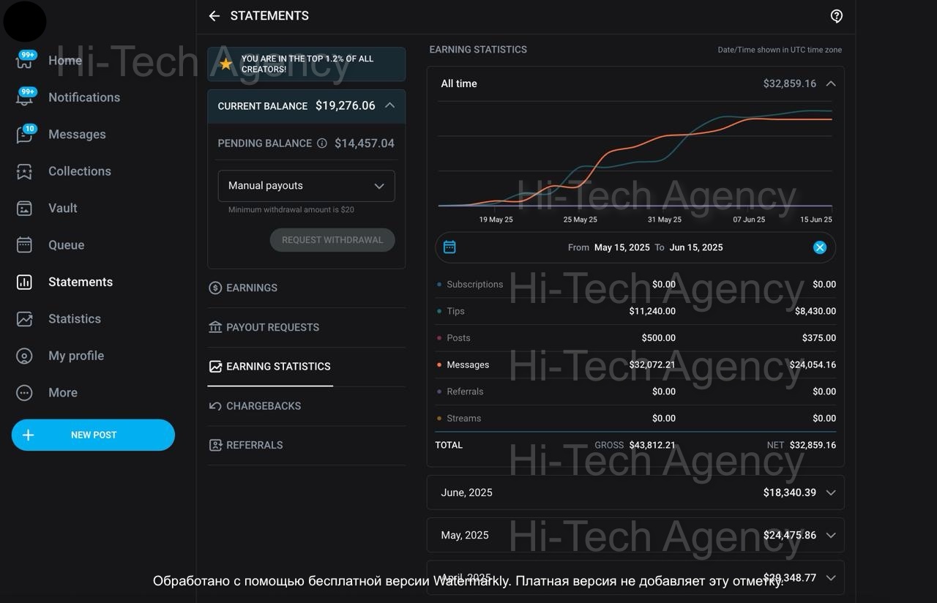Click the Collections bookmark icon

24,171
